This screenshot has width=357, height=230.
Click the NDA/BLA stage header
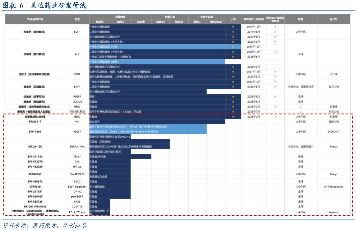pos(216,22)
